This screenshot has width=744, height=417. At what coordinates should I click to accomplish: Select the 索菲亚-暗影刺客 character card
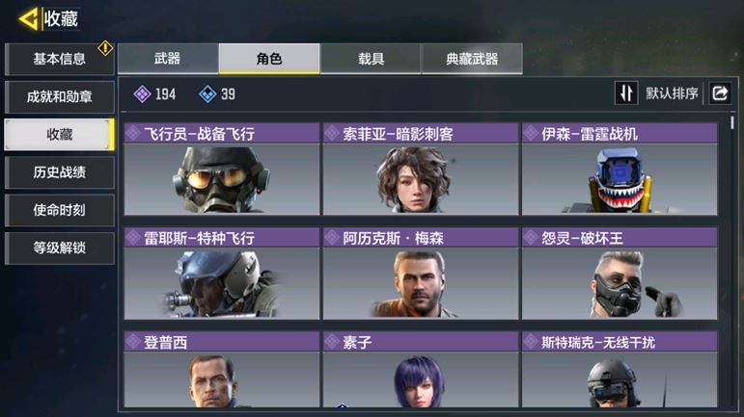pyautogui.click(x=421, y=169)
